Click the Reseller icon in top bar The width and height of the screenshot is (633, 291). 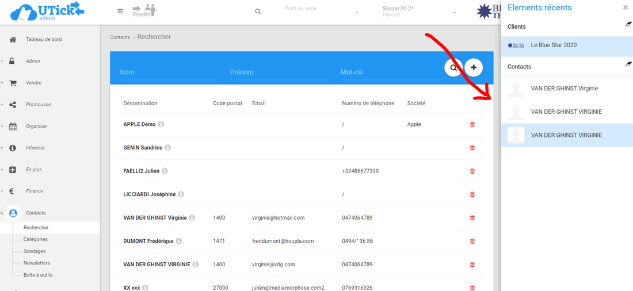(x=144, y=11)
